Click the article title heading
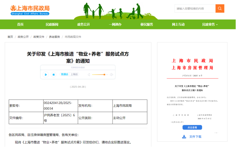Screen dimensions: 236x147 click(78, 57)
